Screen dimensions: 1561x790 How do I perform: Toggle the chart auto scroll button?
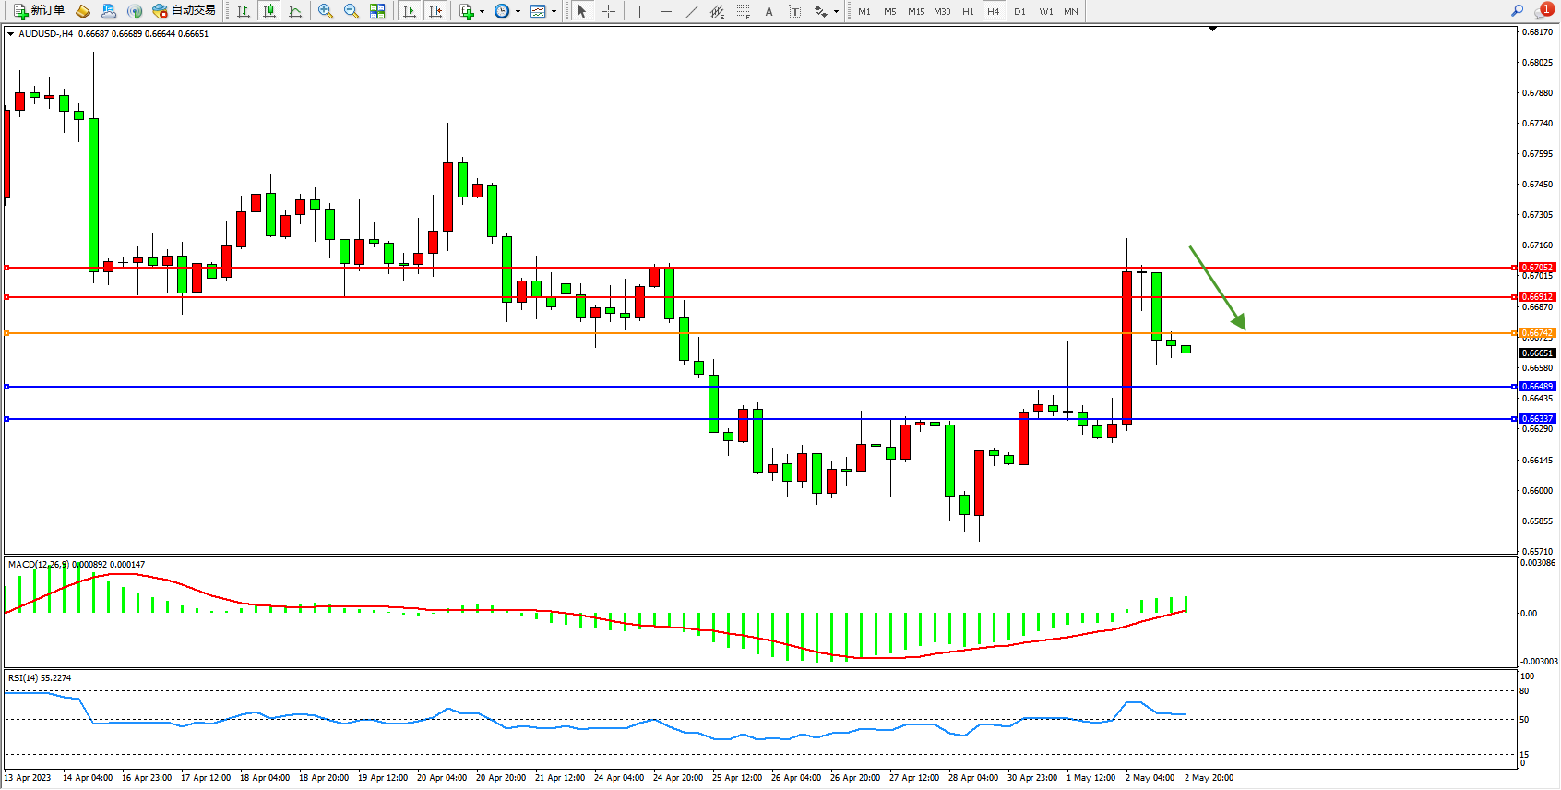[411, 11]
